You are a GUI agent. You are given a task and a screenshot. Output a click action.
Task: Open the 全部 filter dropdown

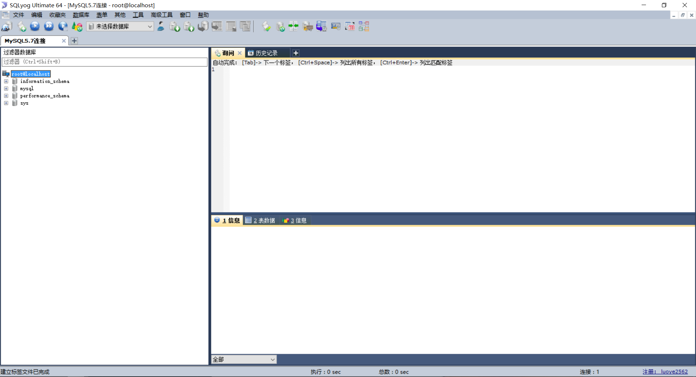click(x=244, y=359)
